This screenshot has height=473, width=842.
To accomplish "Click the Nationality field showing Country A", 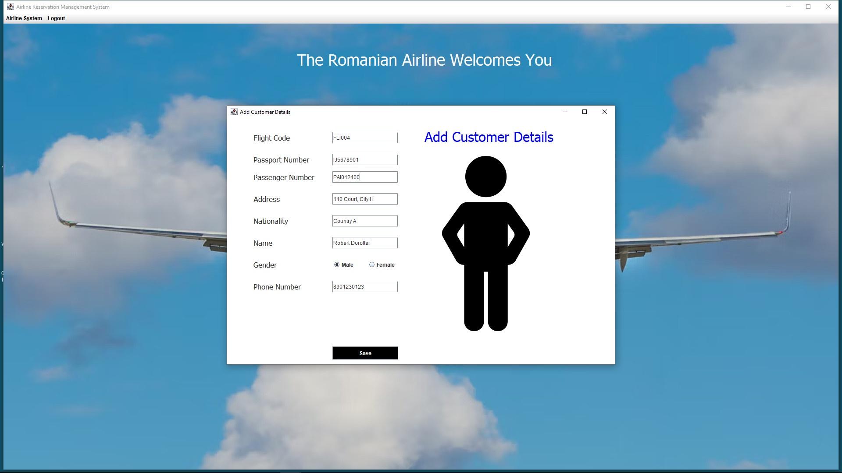I will point(365,221).
